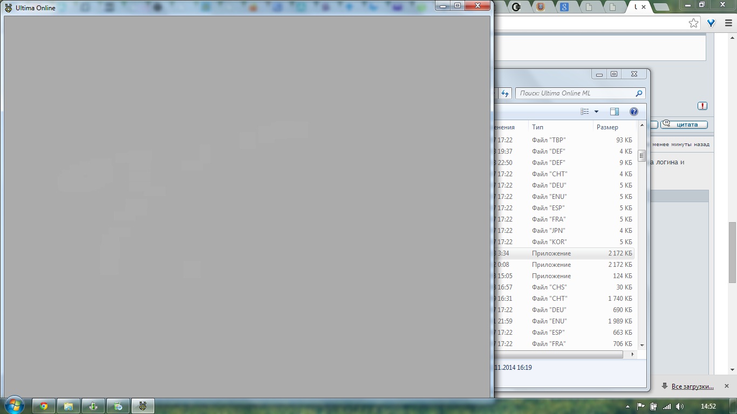Switch to the first G-logo browser tab
The image size is (737, 414).
tap(516, 7)
